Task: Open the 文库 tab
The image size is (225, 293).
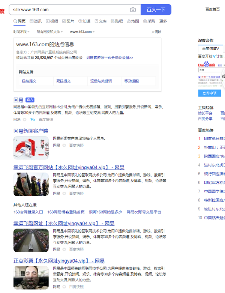Action: pos(100,21)
